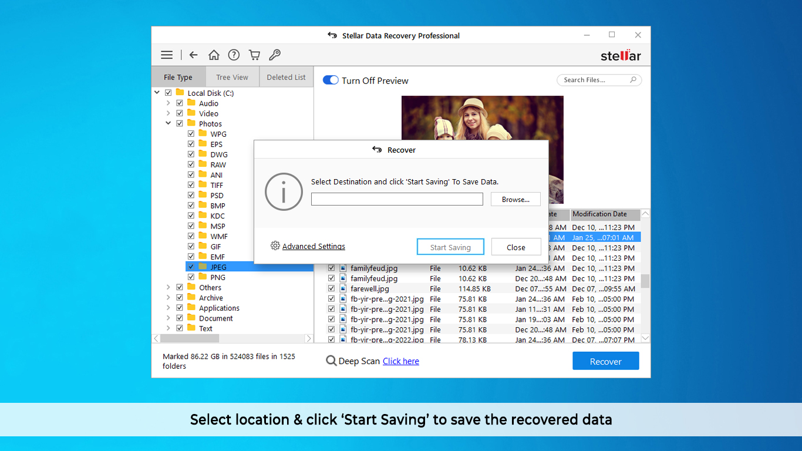Switch to the Tree View tab
Screen dimensions: 802x451
[x=232, y=77]
